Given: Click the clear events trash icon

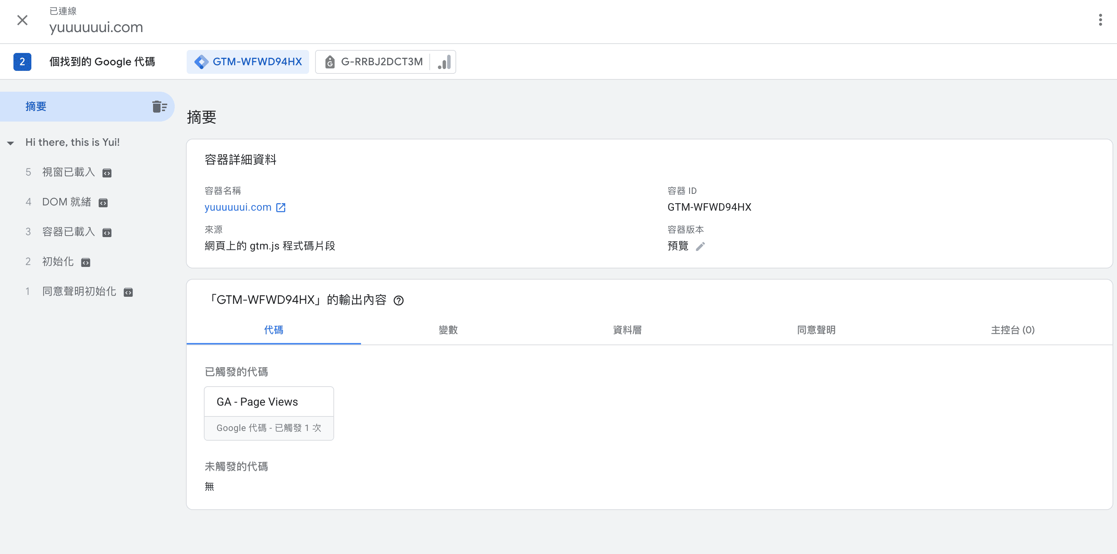Looking at the screenshot, I should pos(159,107).
